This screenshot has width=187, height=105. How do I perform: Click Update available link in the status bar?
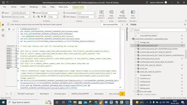[173, 98]
